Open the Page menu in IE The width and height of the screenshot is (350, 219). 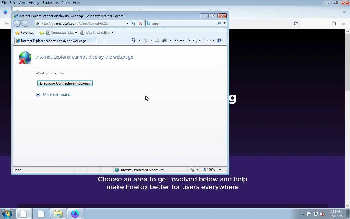tap(180, 40)
